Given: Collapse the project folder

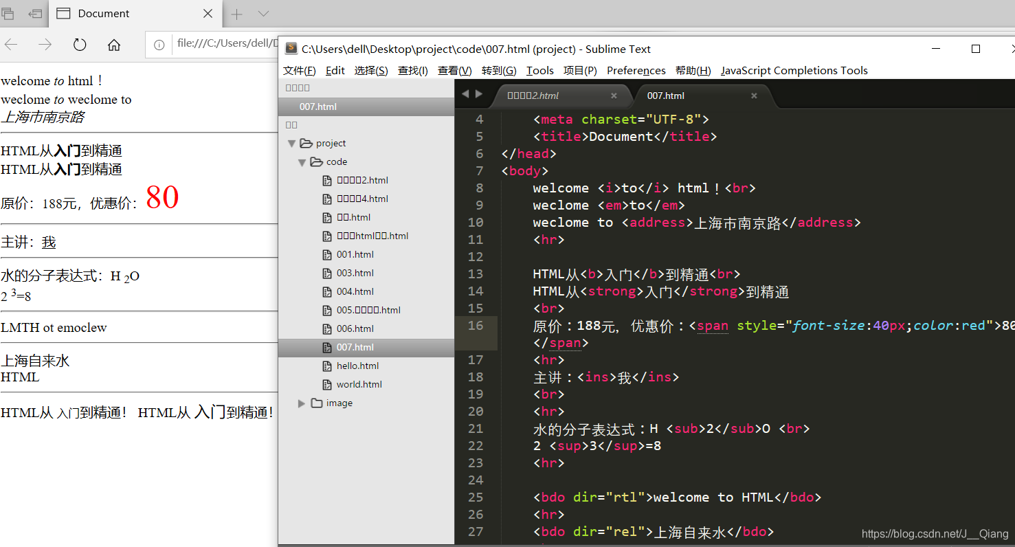Looking at the screenshot, I should (291, 144).
